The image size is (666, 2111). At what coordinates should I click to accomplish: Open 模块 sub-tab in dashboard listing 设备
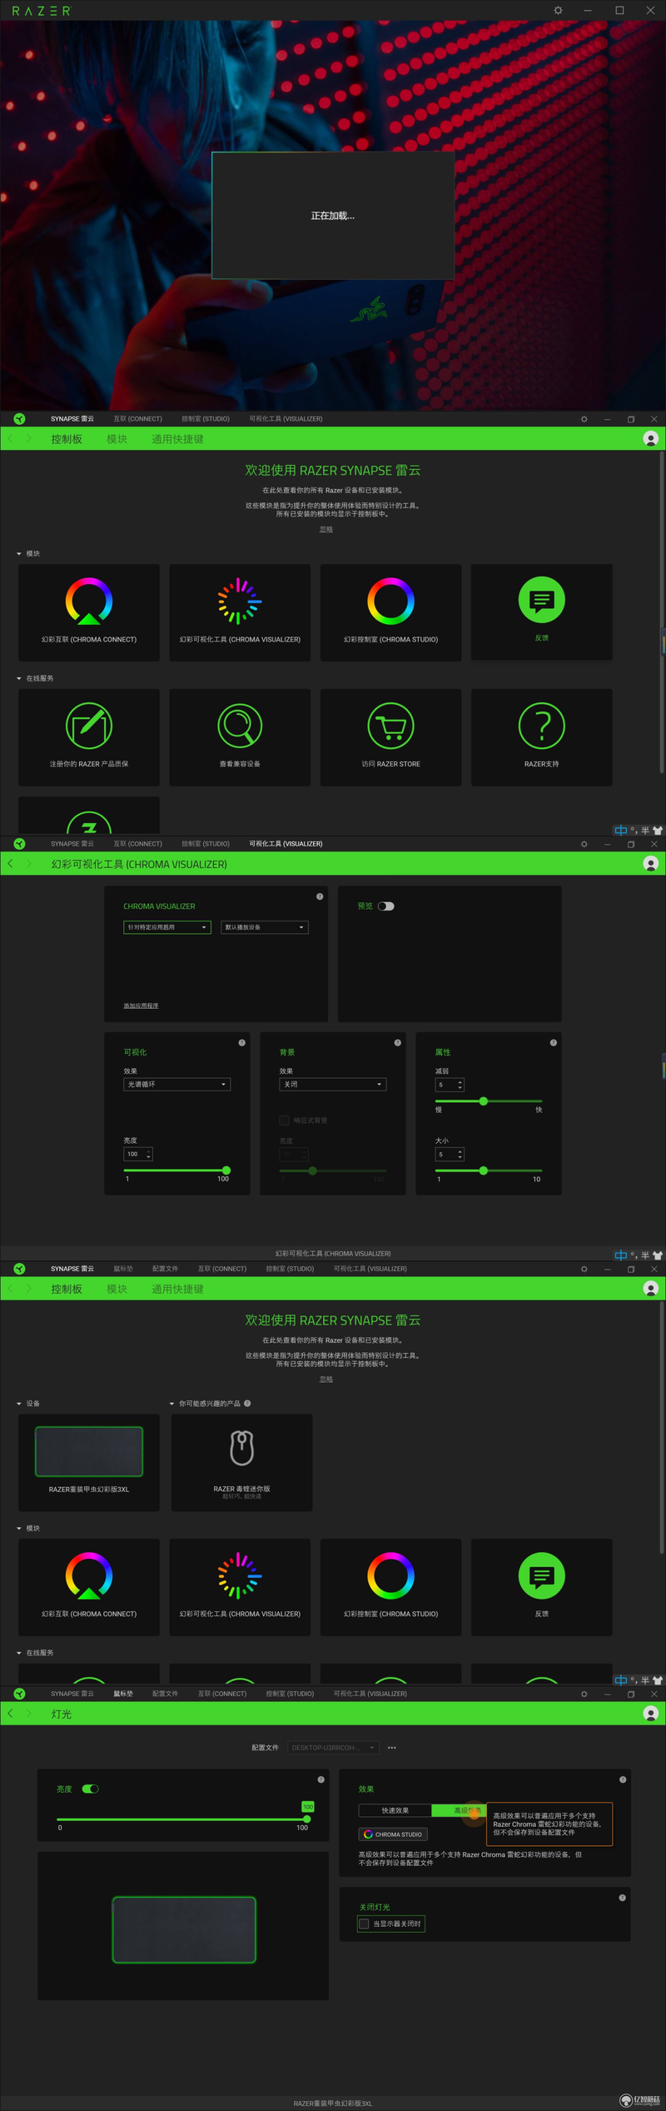pos(117,1289)
